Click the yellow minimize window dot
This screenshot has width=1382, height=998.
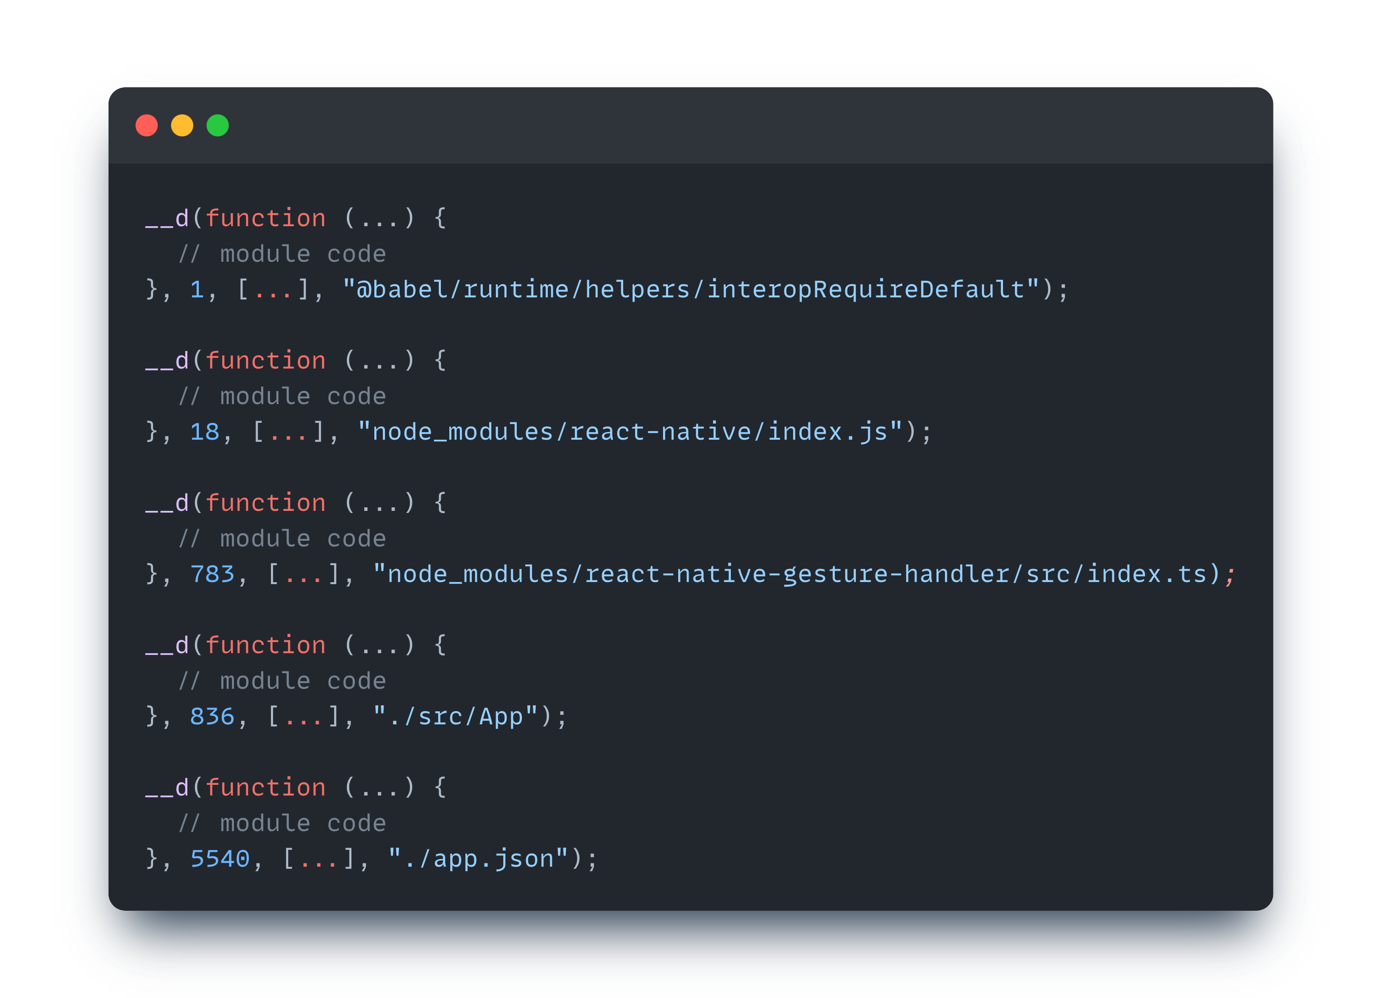[x=182, y=125]
